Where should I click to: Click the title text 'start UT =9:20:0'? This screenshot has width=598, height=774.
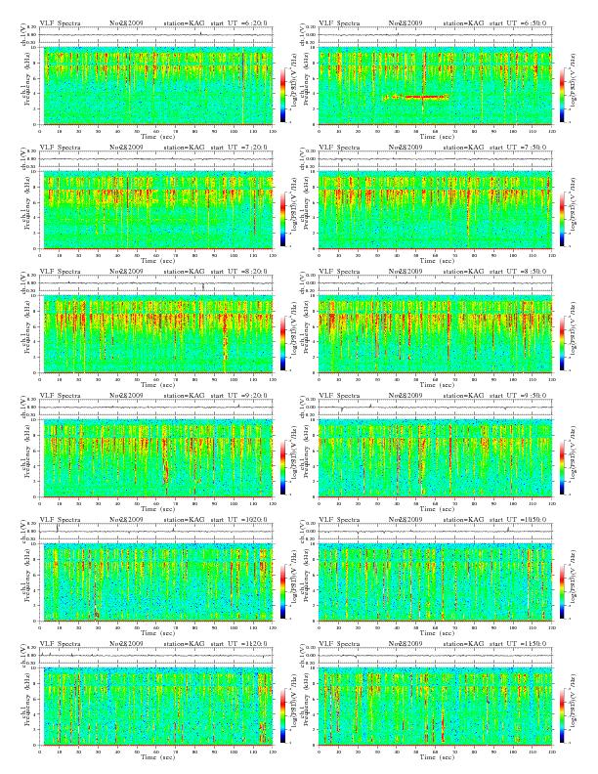click(239, 396)
